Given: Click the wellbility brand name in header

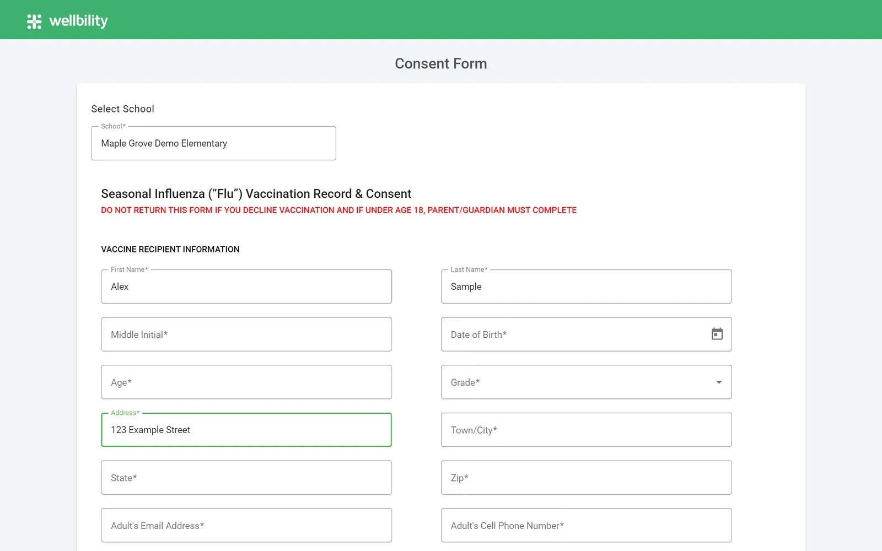Looking at the screenshot, I should [79, 21].
